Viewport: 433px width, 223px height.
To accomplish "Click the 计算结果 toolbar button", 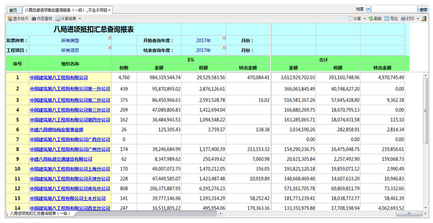I will tap(66, 19).
